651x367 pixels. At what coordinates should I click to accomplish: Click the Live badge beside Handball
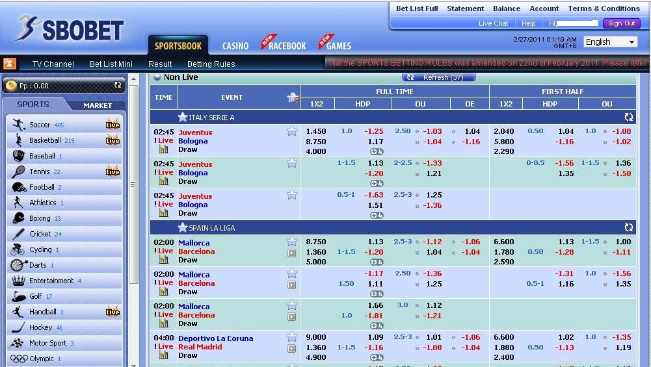pyautogui.click(x=113, y=312)
